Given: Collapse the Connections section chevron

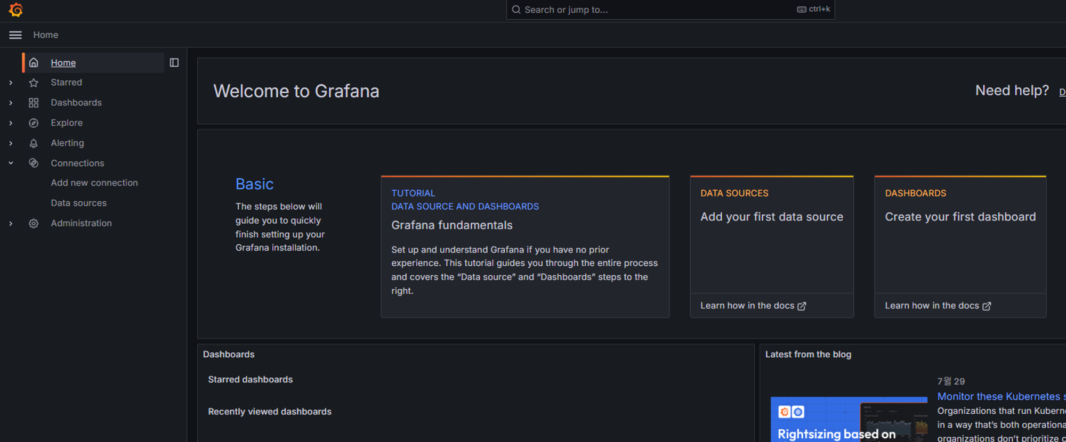Looking at the screenshot, I should (11, 163).
